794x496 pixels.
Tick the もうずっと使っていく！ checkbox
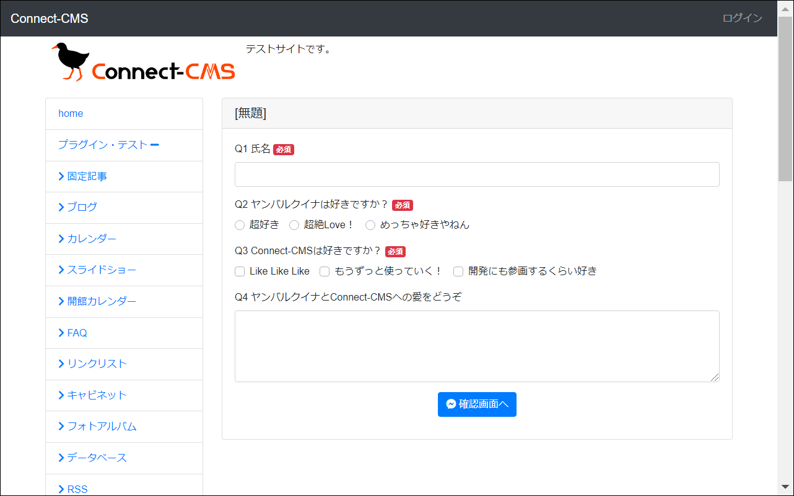pyautogui.click(x=325, y=272)
